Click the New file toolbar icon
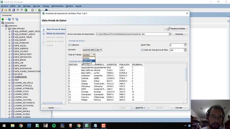The width and height of the screenshot is (230, 129). coord(2,10)
